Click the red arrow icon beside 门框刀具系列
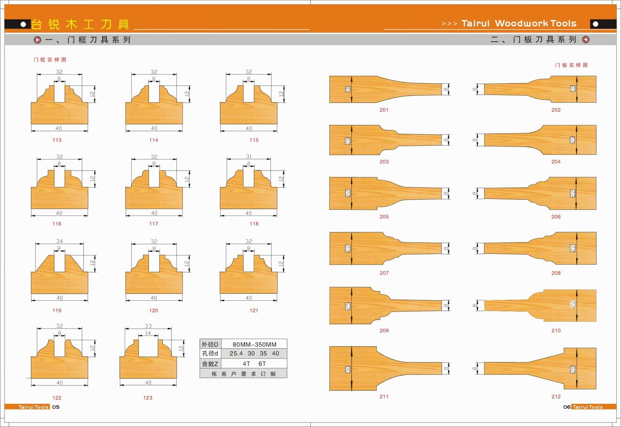 tap(37, 40)
